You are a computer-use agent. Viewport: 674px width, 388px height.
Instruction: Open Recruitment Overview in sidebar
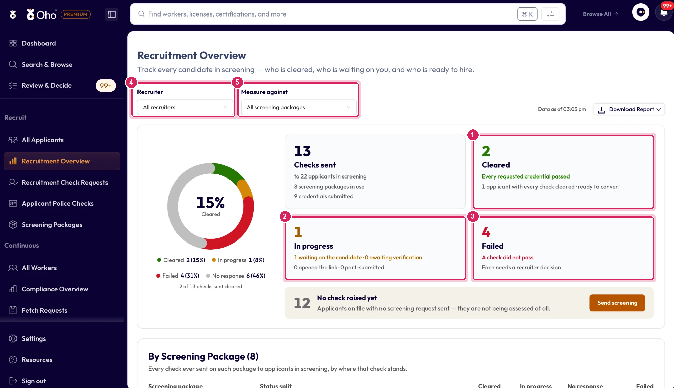pyautogui.click(x=62, y=161)
